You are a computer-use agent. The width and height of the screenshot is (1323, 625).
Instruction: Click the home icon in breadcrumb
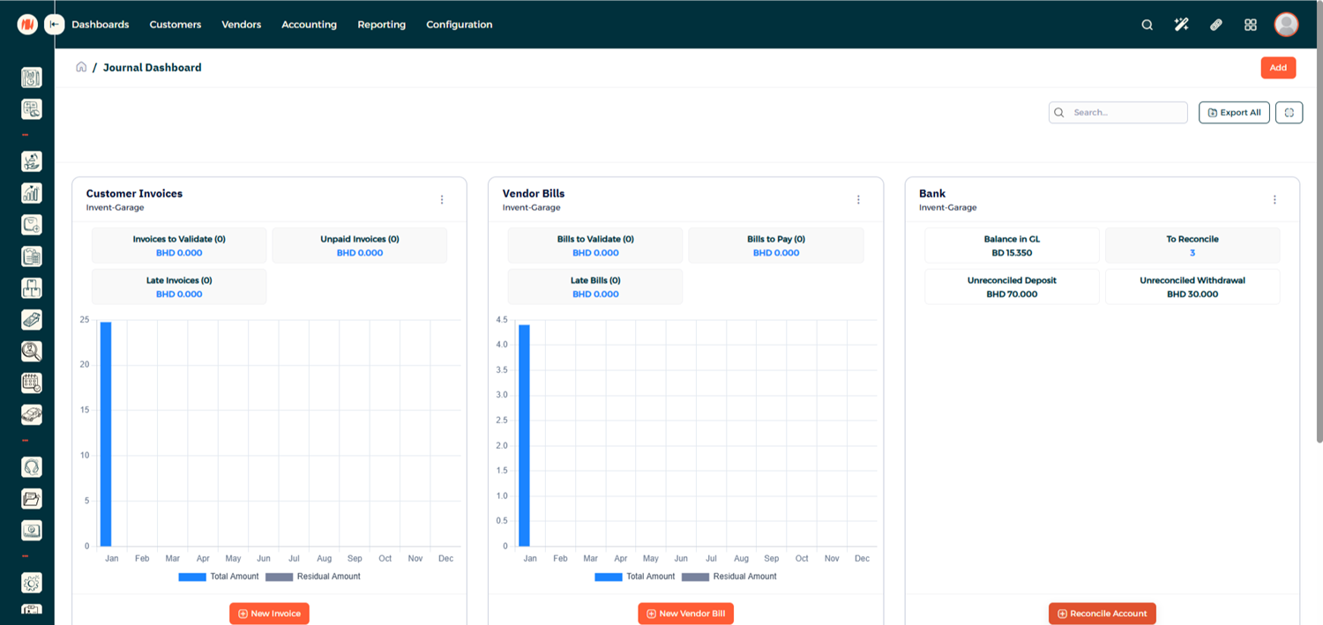(81, 67)
